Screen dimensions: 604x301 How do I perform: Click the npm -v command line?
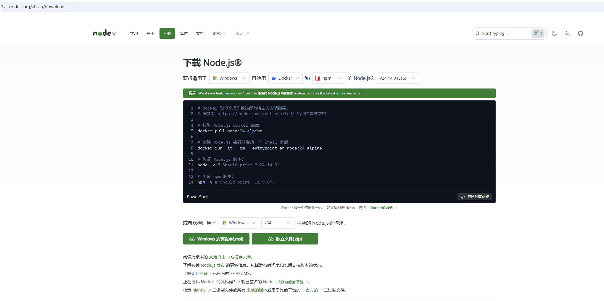click(236, 182)
